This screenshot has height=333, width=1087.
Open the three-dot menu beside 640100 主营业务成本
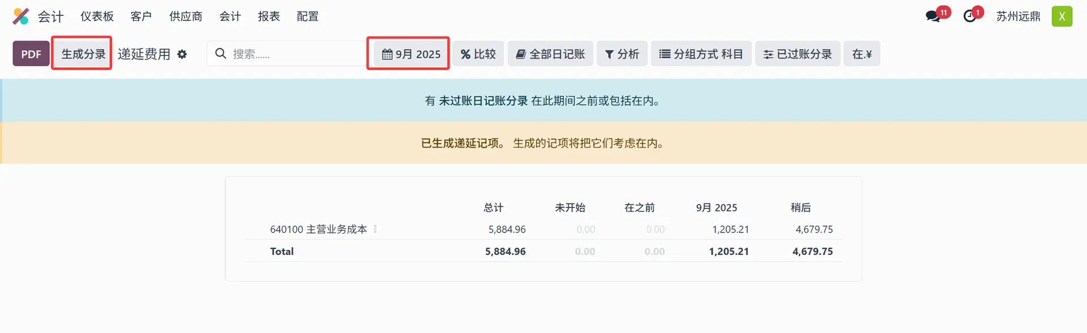pos(375,229)
